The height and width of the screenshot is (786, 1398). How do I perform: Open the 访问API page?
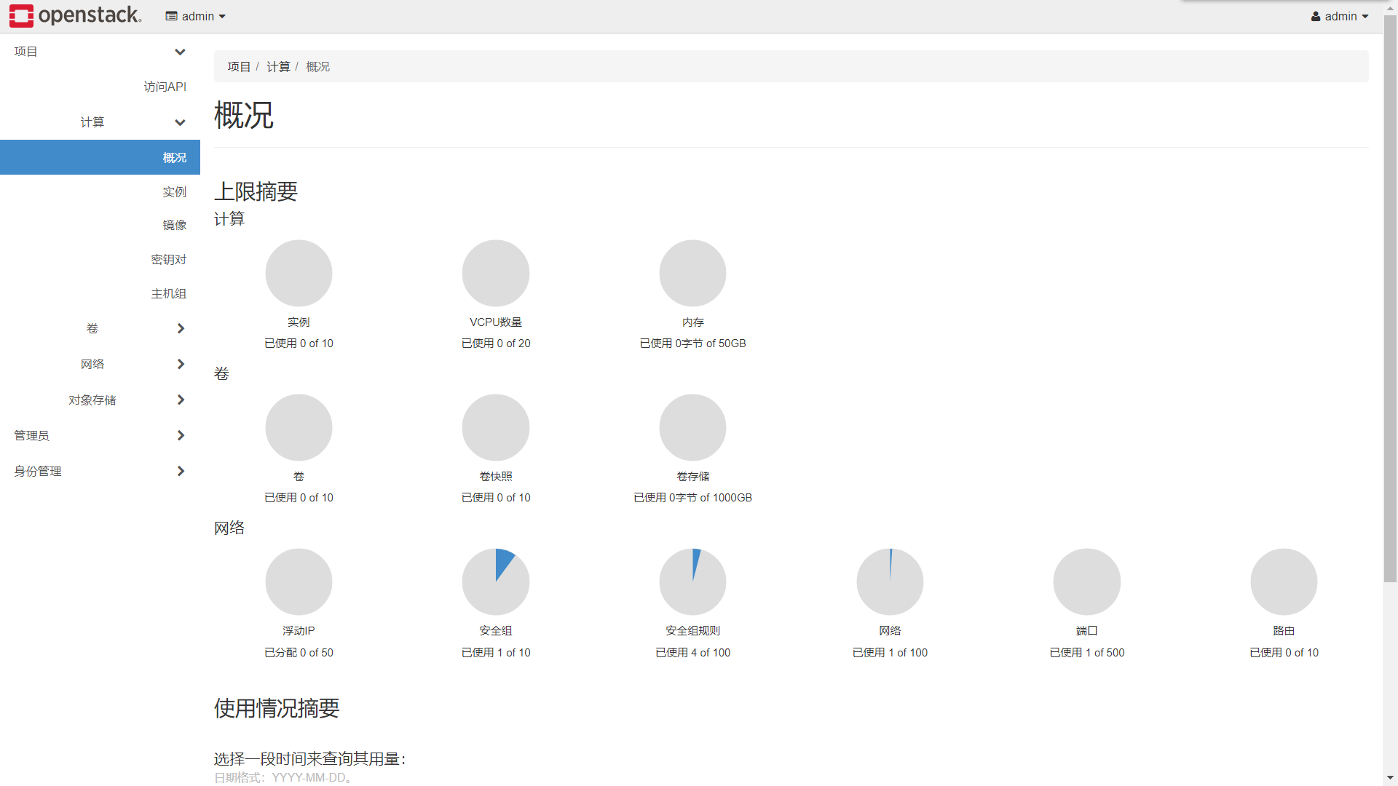[165, 87]
